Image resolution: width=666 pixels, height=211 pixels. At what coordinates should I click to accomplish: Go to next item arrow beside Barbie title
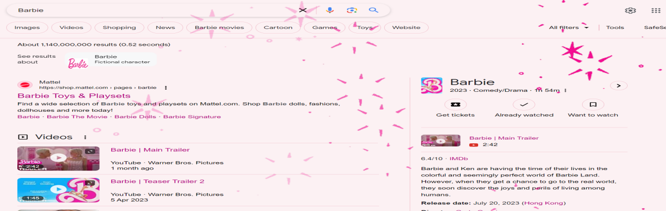pos(619,86)
